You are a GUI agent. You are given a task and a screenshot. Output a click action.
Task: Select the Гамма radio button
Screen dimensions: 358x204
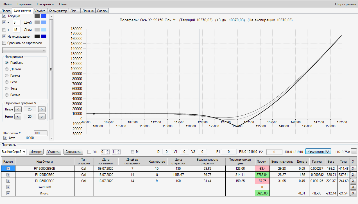(x=7, y=76)
